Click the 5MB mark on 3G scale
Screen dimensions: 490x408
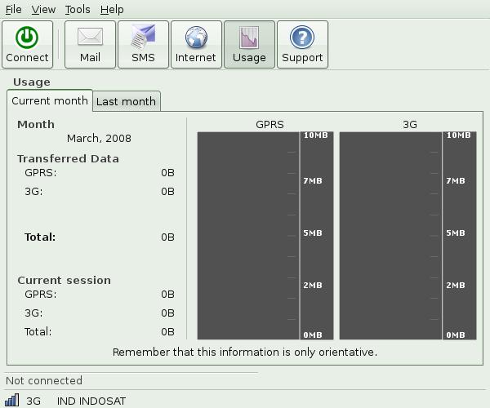pos(458,233)
